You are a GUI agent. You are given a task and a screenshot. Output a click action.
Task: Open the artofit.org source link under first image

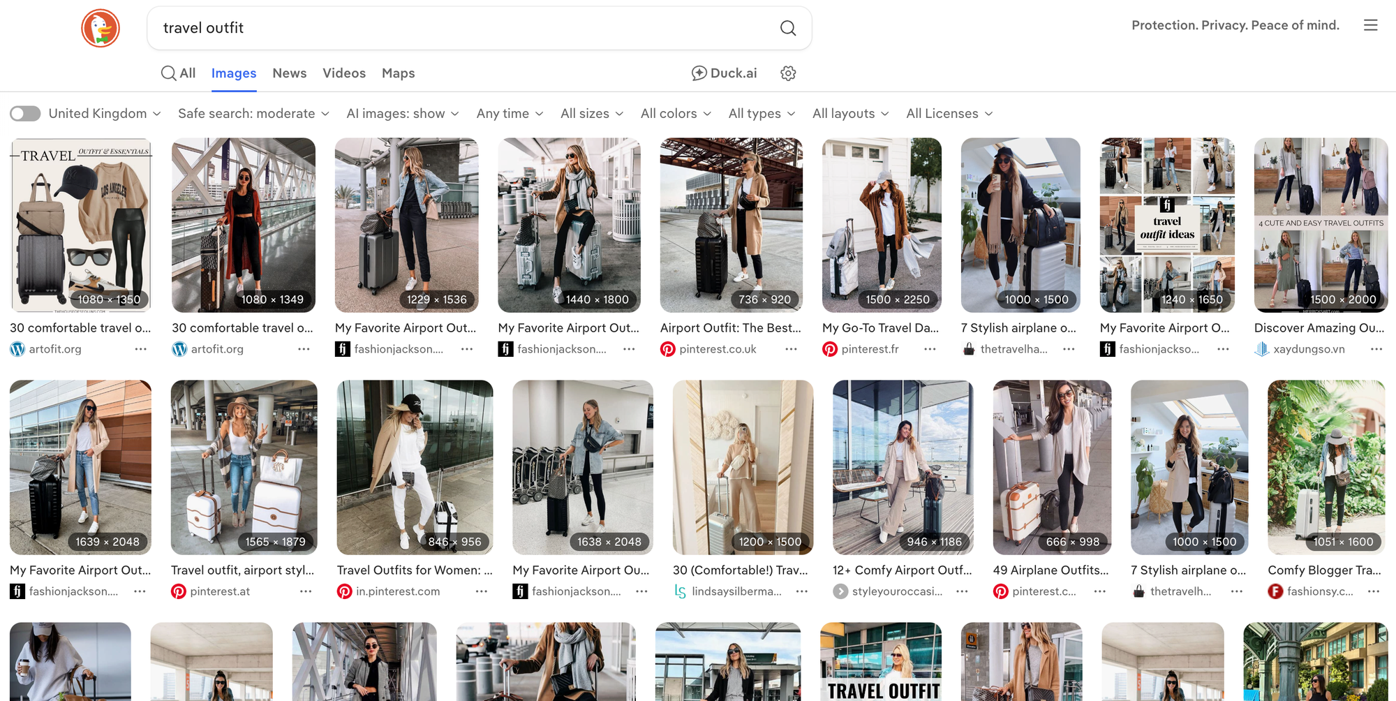[54, 349]
